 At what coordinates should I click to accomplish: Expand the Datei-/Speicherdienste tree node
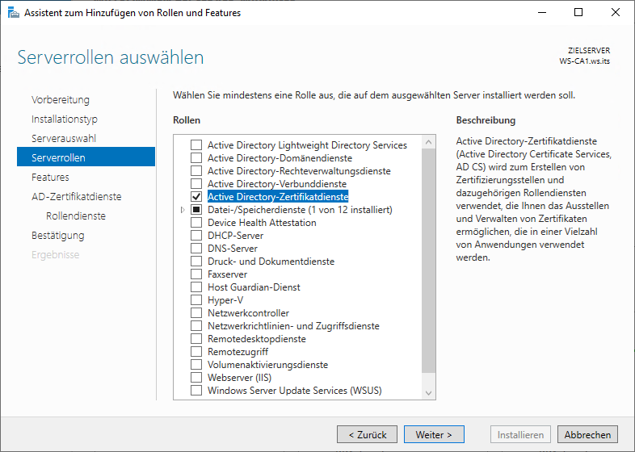[x=183, y=210]
